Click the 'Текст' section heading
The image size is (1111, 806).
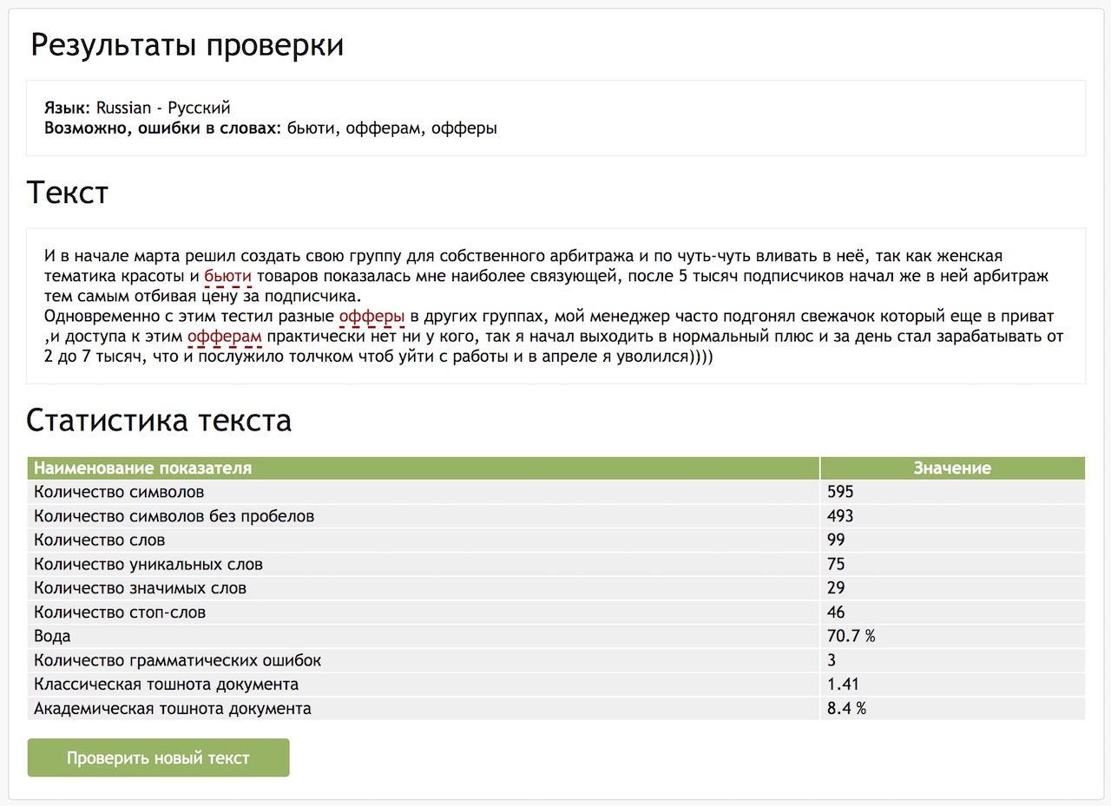68,193
